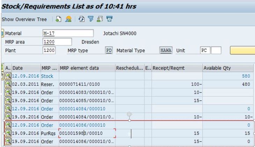Click the MRP area input field
Screen dimensions: 255x147
[57, 42]
